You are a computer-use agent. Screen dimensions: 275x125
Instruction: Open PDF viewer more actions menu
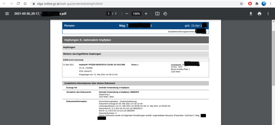[268, 14]
